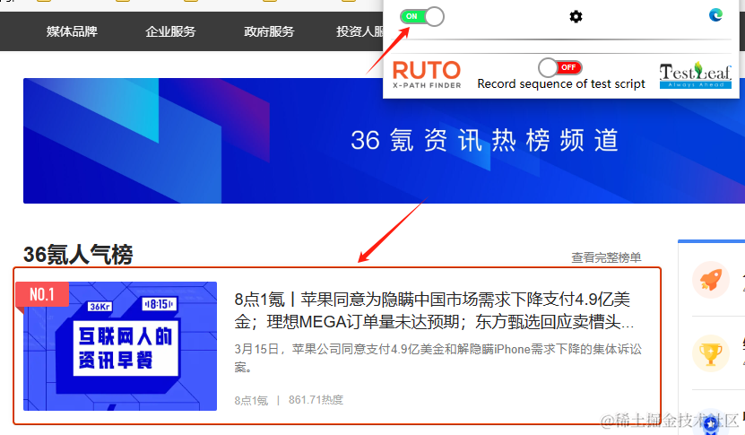
Task: Click the Record sequence of test script label
Action: click(x=561, y=84)
